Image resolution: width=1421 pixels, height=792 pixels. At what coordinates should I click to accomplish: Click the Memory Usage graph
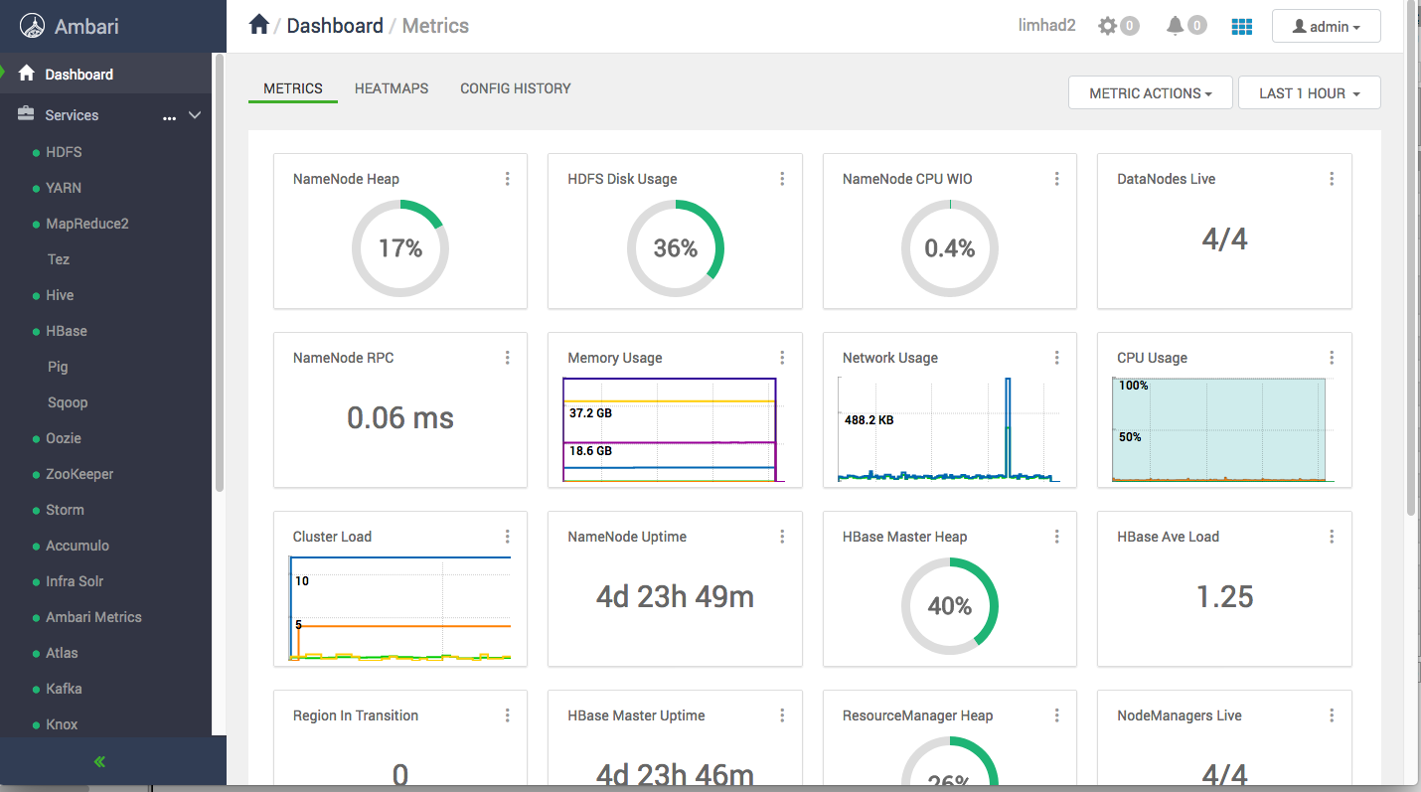coord(674,429)
